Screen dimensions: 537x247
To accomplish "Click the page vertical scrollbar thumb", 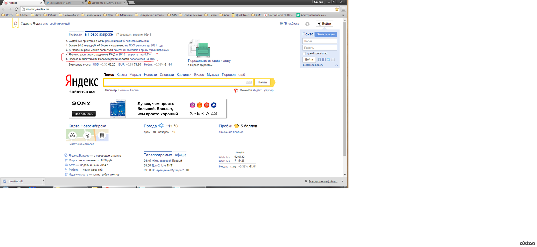I will click(x=345, y=89).
